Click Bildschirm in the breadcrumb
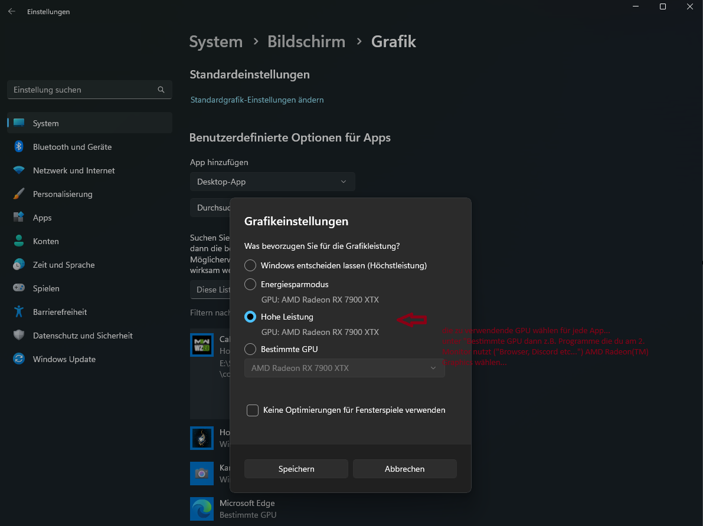The height and width of the screenshot is (526, 703). (x=306, y=42)
